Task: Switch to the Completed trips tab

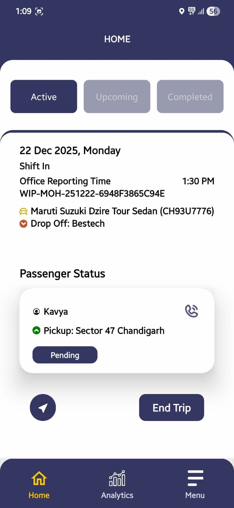Action: point(190,97)
